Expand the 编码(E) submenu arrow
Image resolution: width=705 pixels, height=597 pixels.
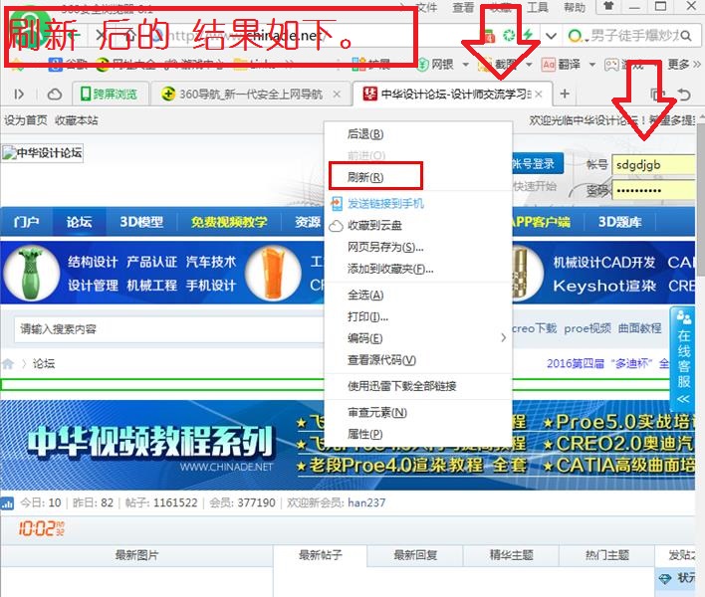coord(503,338)
